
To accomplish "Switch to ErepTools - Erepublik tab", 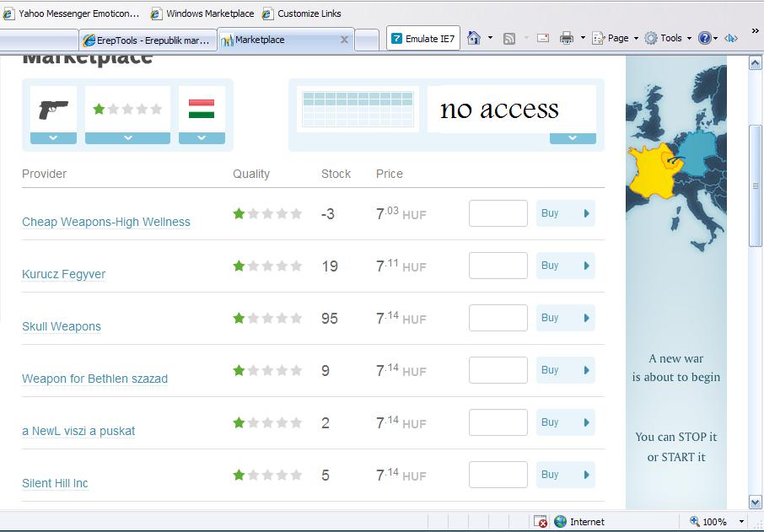I will [x=148, y=40].
